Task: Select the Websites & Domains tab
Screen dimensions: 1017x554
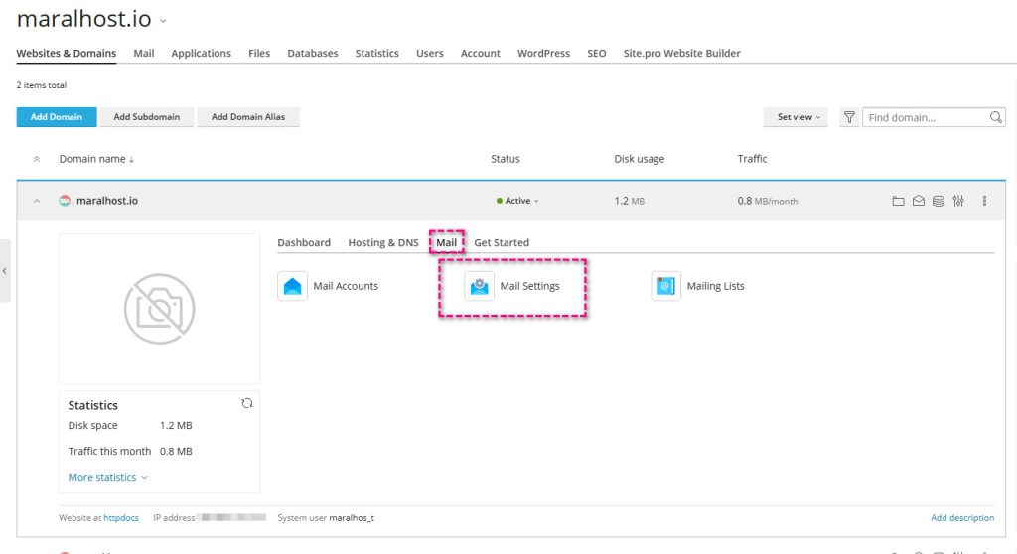Action: click(x=67, y=54)
